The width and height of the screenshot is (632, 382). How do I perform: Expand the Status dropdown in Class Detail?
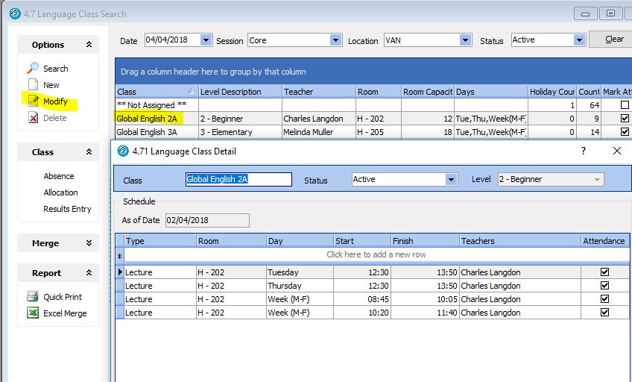click(x=450, y=180)
